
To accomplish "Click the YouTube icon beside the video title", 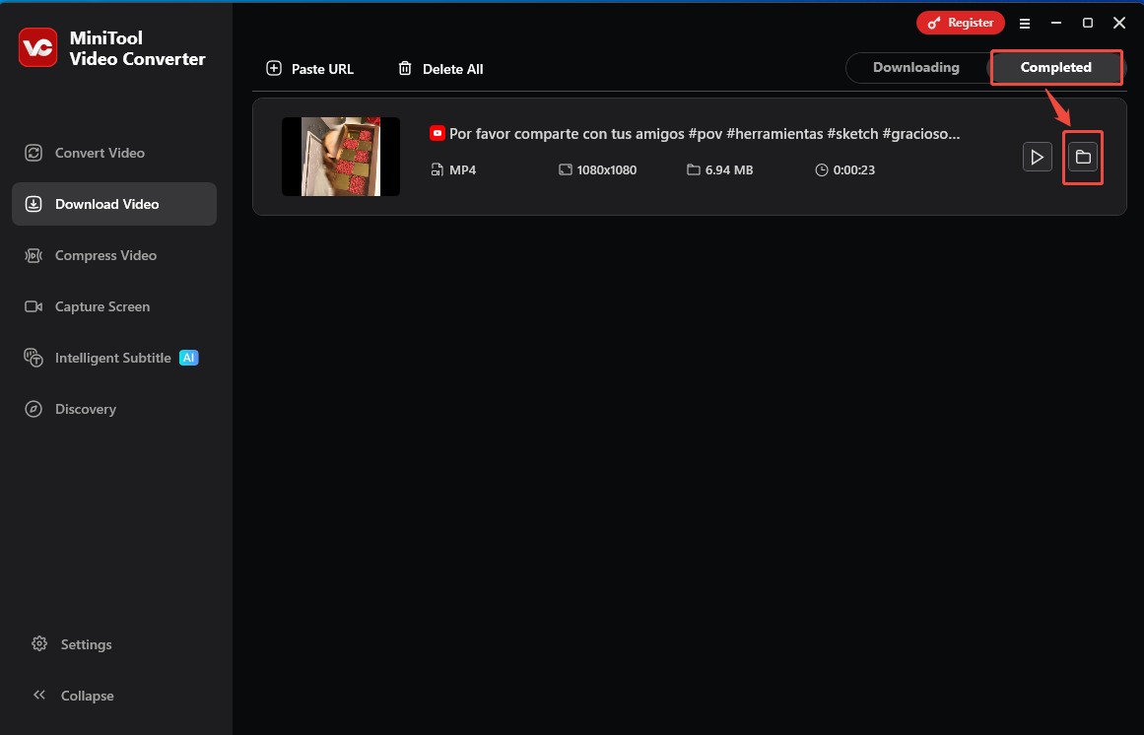I will point(437,133).
